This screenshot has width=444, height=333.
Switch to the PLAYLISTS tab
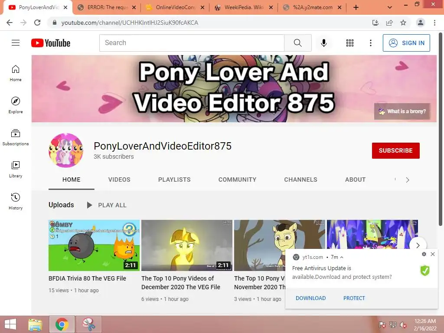[174, 180]
